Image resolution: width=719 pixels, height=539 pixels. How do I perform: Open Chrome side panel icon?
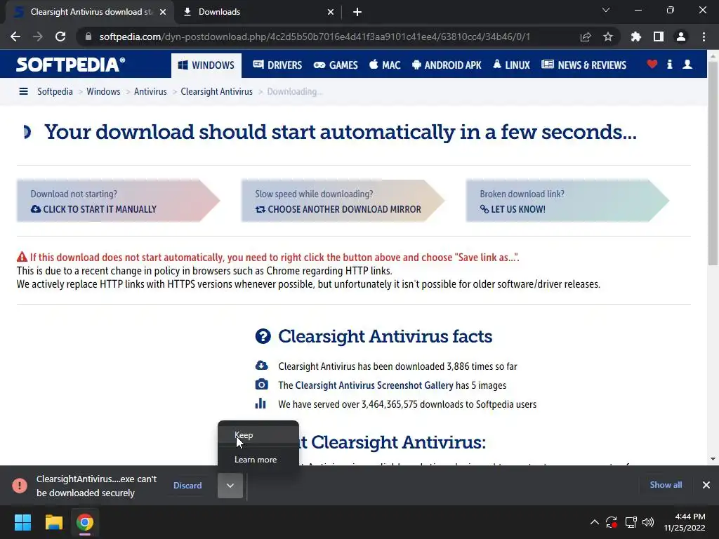coord(659,36)
